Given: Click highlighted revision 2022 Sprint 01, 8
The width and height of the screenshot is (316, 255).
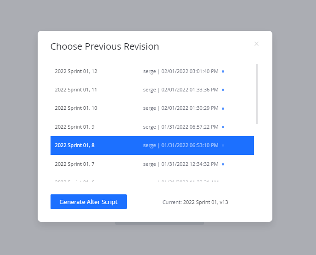Looking at the screenshot, I should [75, 145].
